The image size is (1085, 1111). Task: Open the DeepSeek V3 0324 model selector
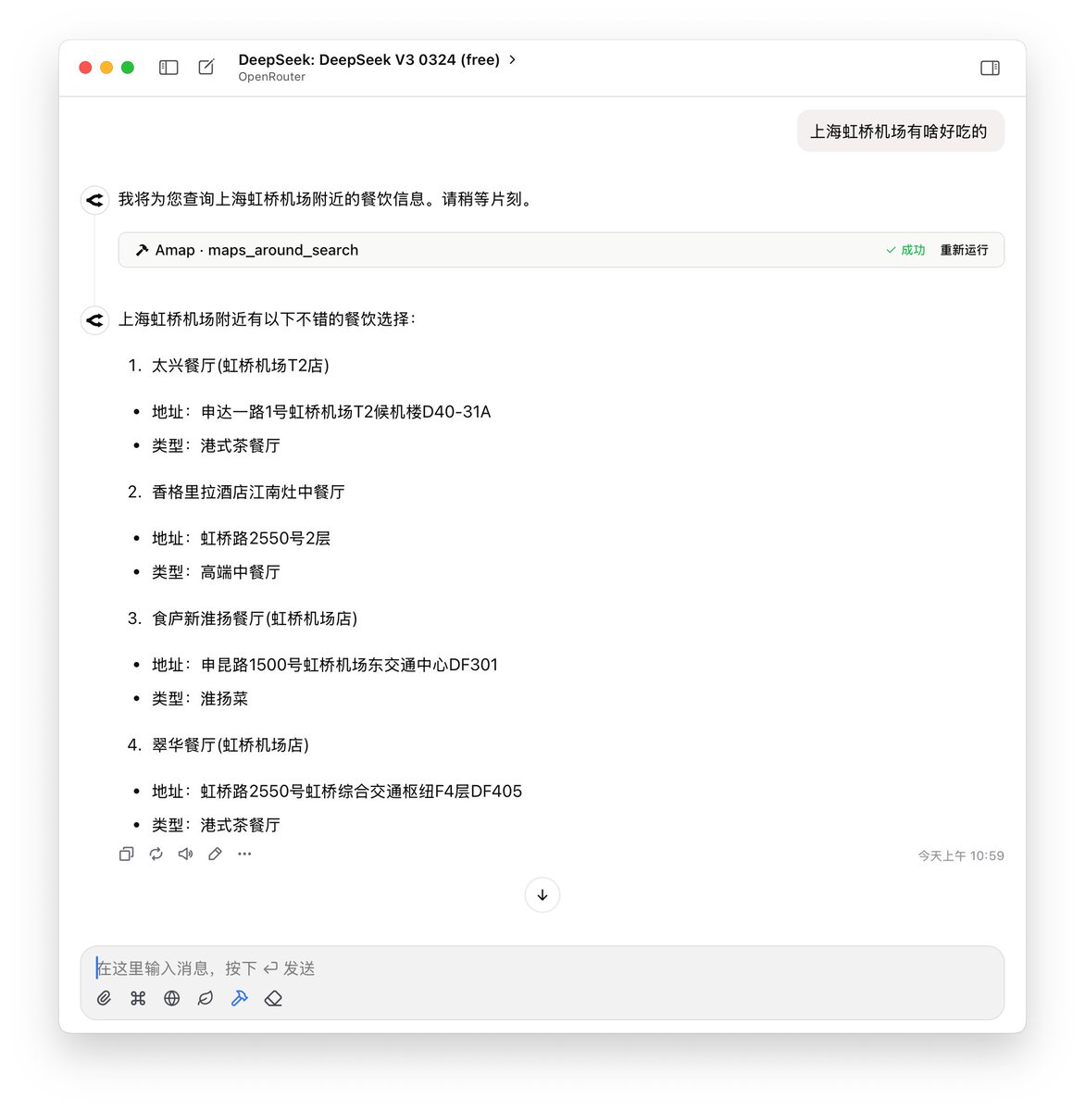click(x=377, y=60)
